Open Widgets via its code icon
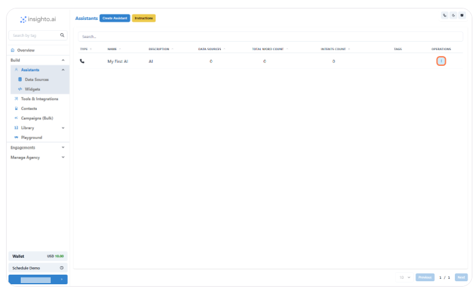The width and height of the screenshot is (476, 300). click(x=20, y=90)
